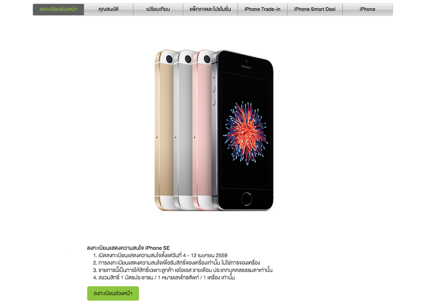The height and width of the screenshot is (307, 434).
Task: Click the silver iPhone SE body
Action: pyautogui.click(x=183, y=130)
